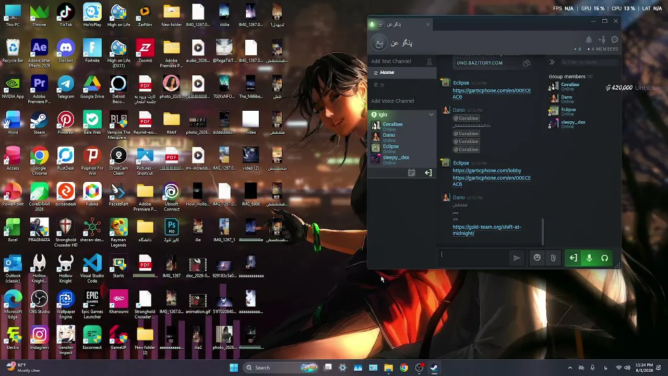Collapse the group members panel
Viewport: 668px width, 376px height.
coord(552,62)
